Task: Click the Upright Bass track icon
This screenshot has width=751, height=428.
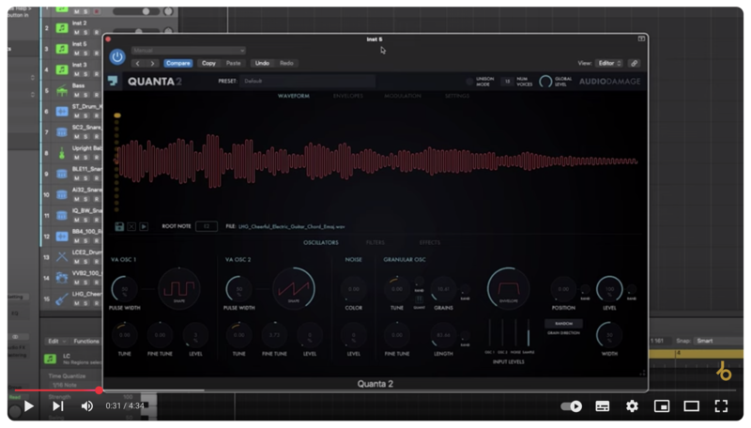Action: pos(62,153)
